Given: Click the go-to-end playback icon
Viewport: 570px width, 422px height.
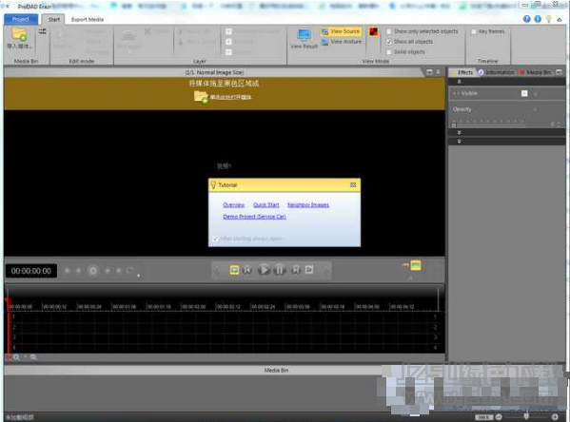Looking at the screenshot, I should pos(309,270).
